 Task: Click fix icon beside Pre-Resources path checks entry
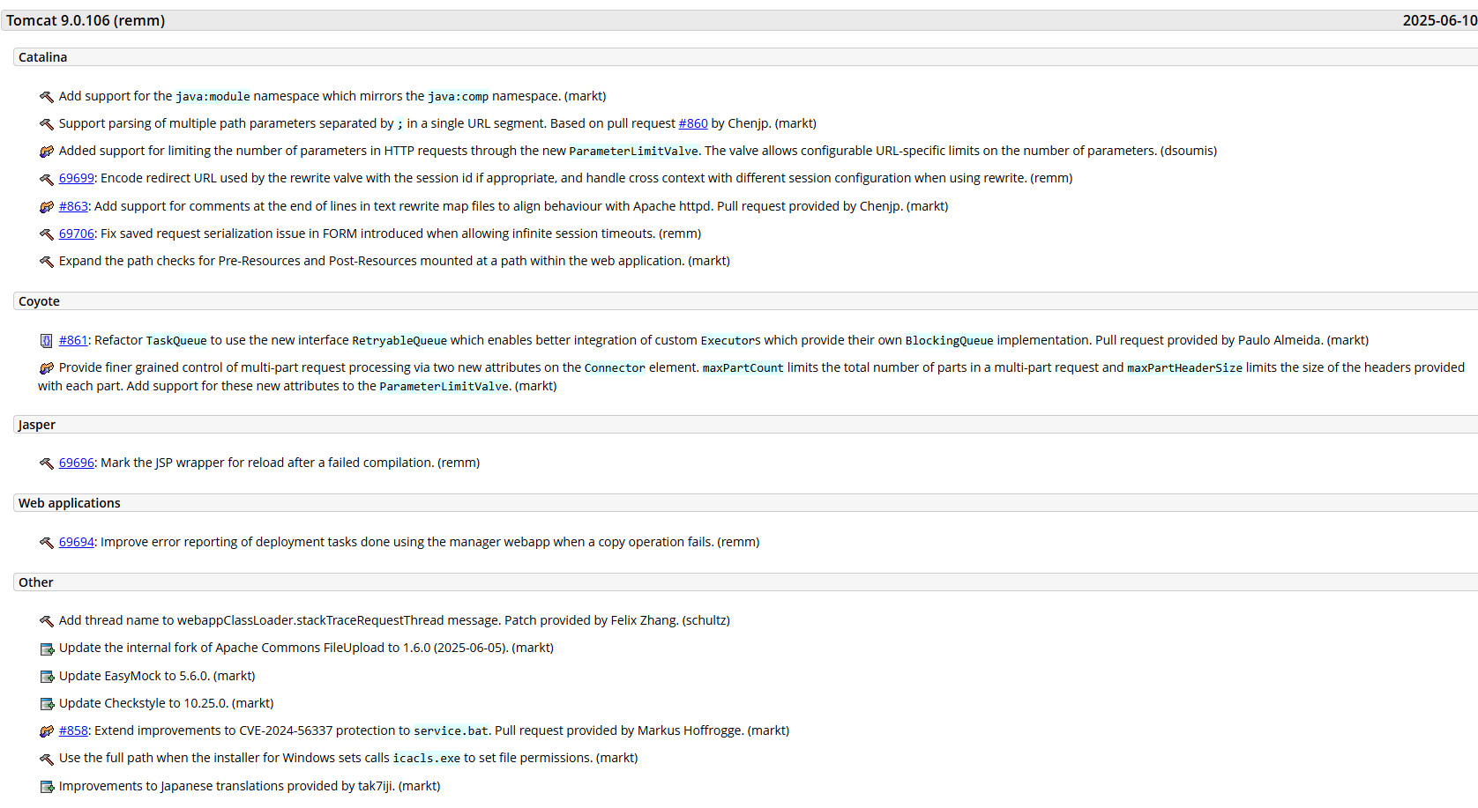tap(47, 262)
